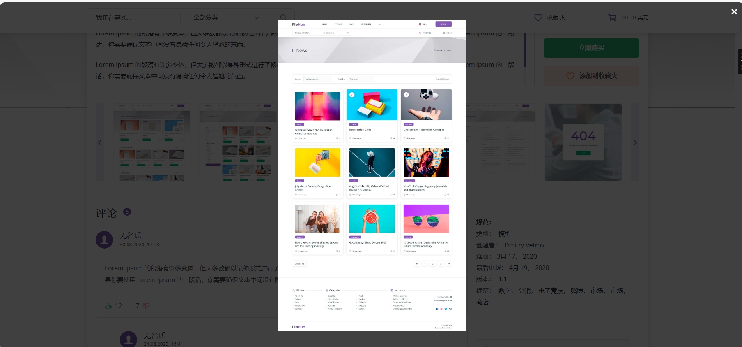Like the comment with thumbs-up showing 12

[x=108, y=306]
